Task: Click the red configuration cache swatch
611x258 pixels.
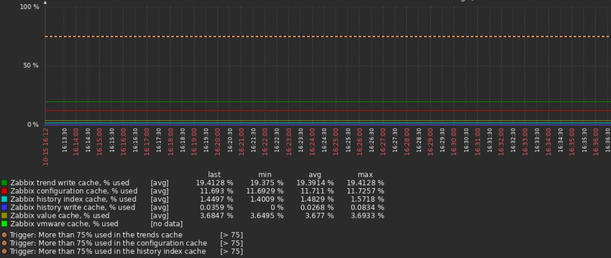Action: (x=4, y=191)
